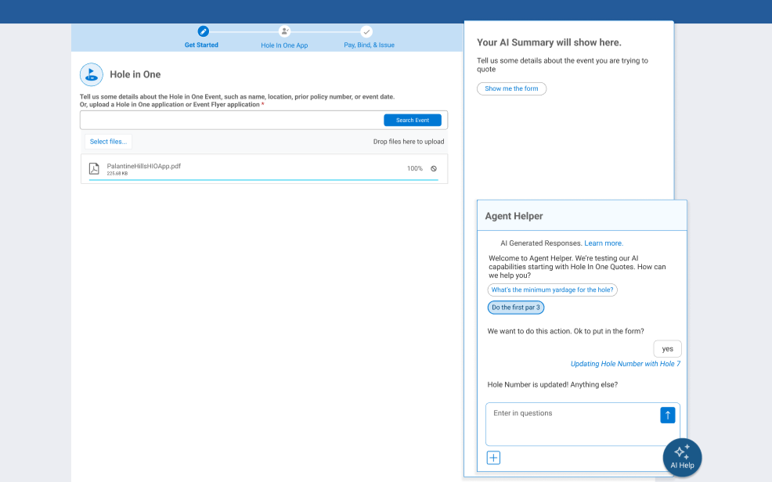
Task: Click Select files... to upload
Action: point(108,142)
